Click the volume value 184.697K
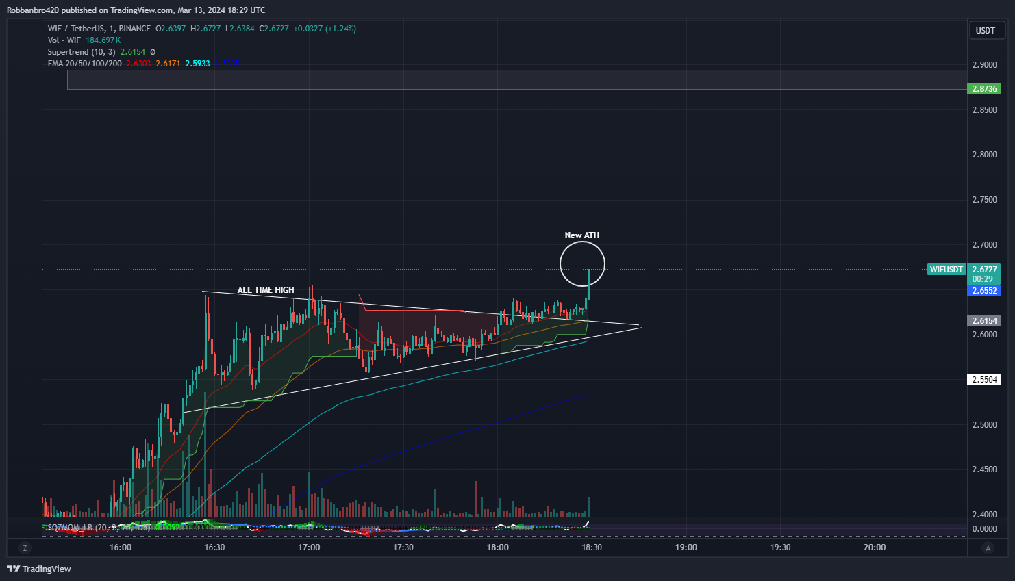 tap(103, 40)
